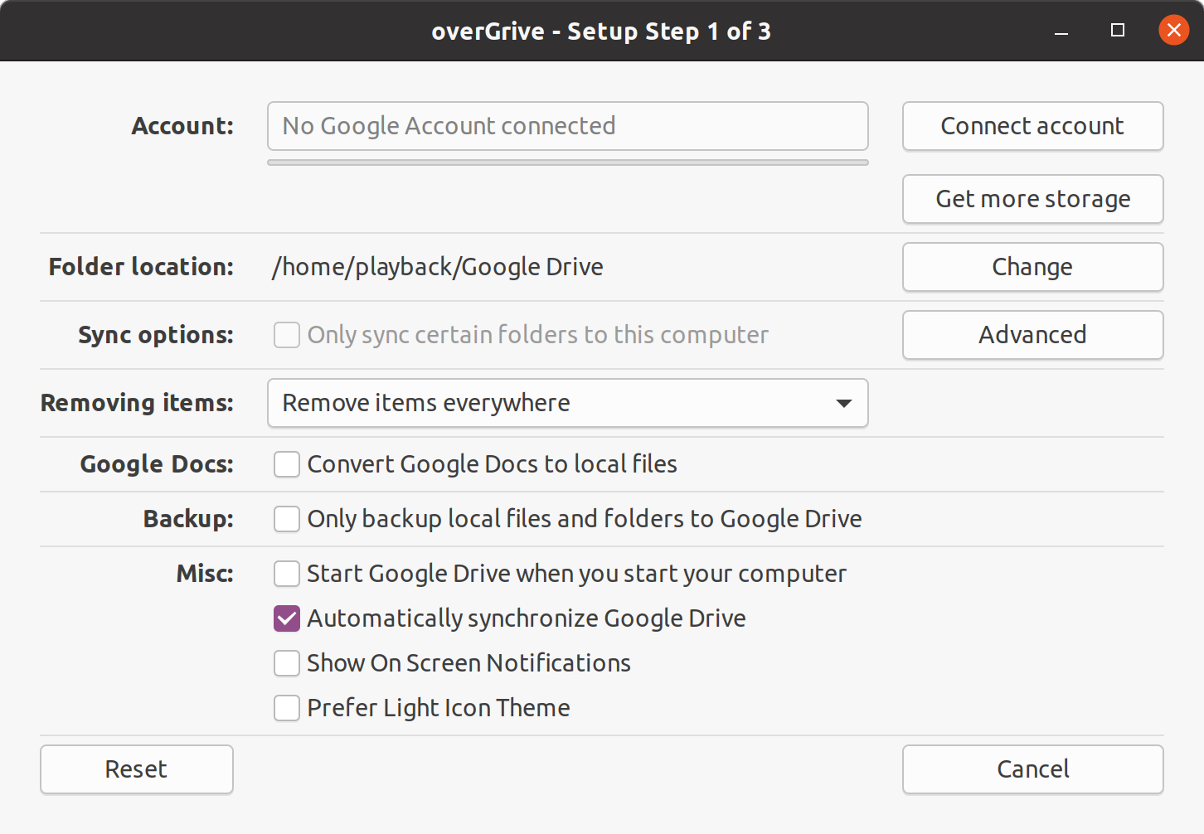Viewport: 1204px width, 834px height.
Task: Reset the setup settings
Action: point(137,769)
